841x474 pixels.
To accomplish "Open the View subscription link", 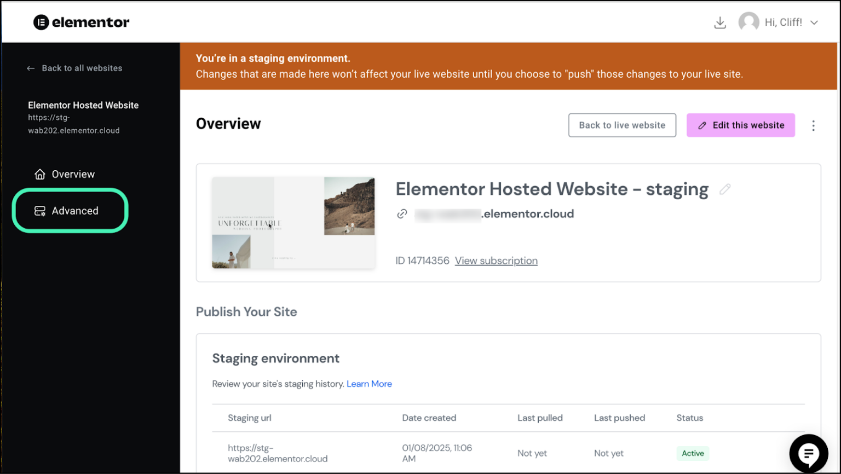I will pos(496,261).
